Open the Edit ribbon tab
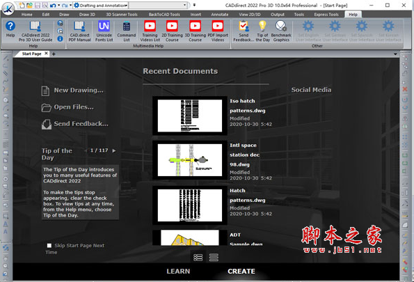The width and height of the screenshot is (414, 282). point(46,15)
